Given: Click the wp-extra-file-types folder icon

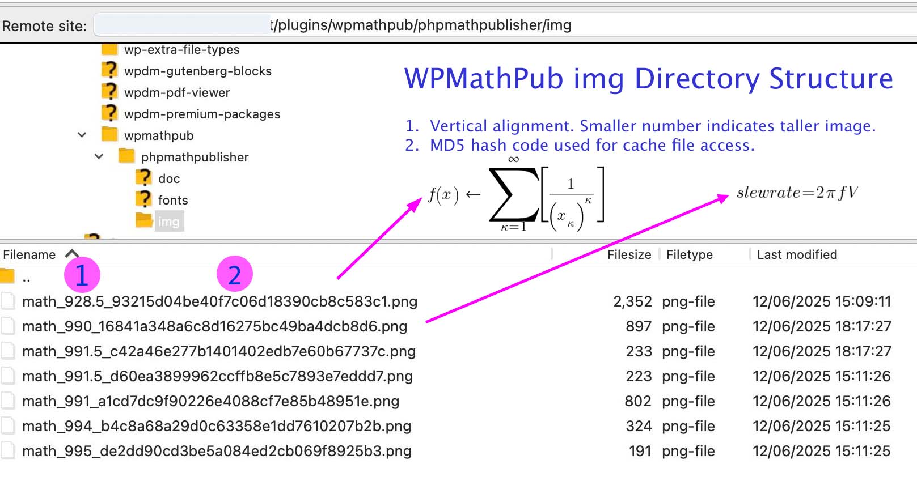Looking at the screenshot, I should tap(109, 50).
